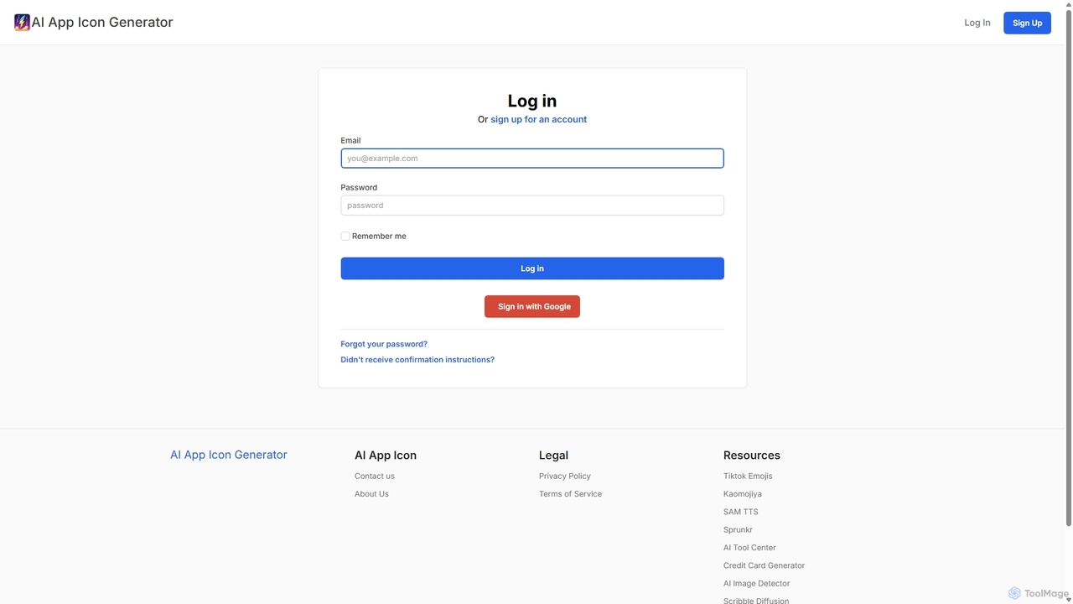Click the AI App Icon footer heading
1073x604 pixels.
pos(386,456)
